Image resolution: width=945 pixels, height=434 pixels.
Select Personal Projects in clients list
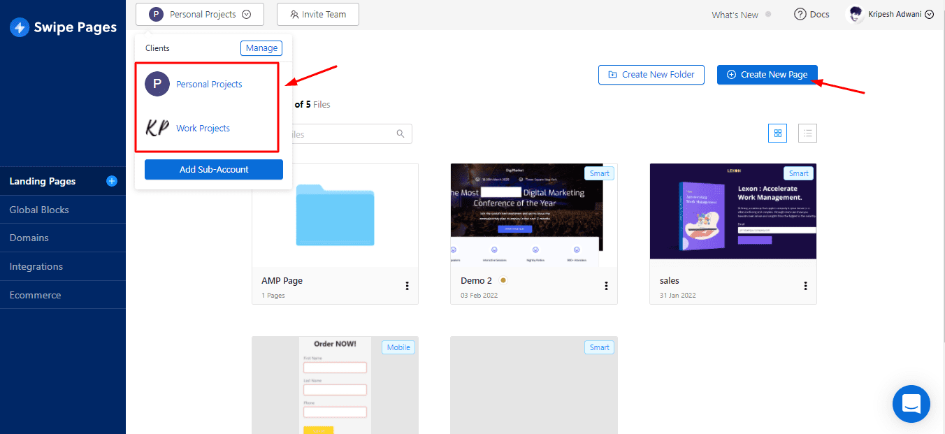click(x=208, y=84)
